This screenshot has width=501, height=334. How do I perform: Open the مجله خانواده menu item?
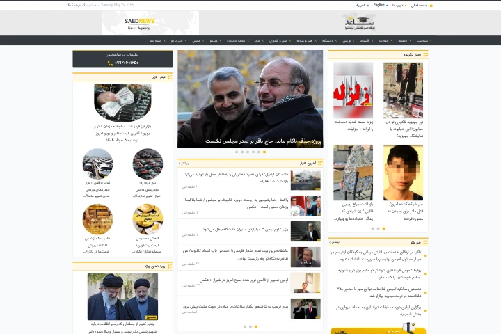(x=236, y=40)
